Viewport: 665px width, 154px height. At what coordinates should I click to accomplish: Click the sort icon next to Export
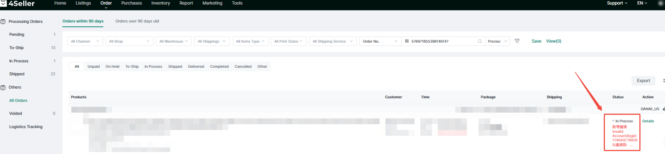coord(663,80)
